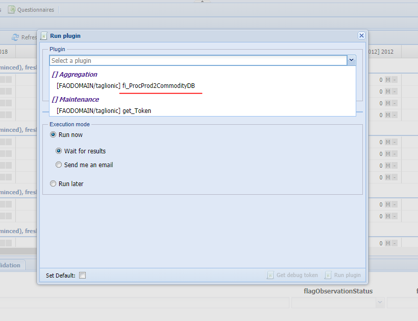Click the Run plugin button icon
Viewport: 418px width, 321px height.
pos(328,275)
